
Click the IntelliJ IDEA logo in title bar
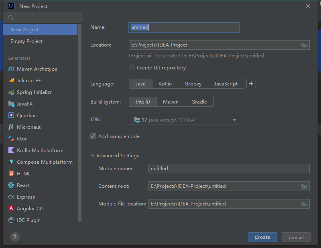11,6
